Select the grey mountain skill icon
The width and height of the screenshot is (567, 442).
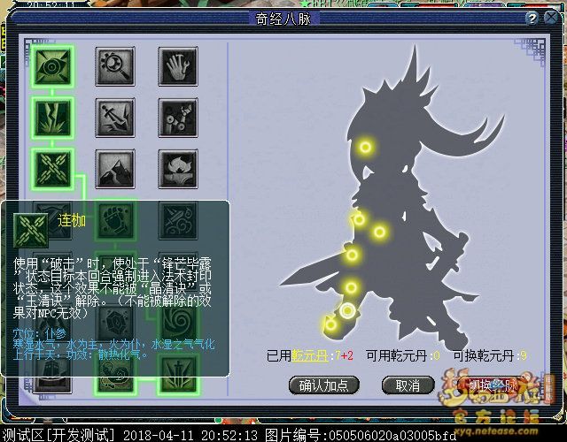coord(115,169)
